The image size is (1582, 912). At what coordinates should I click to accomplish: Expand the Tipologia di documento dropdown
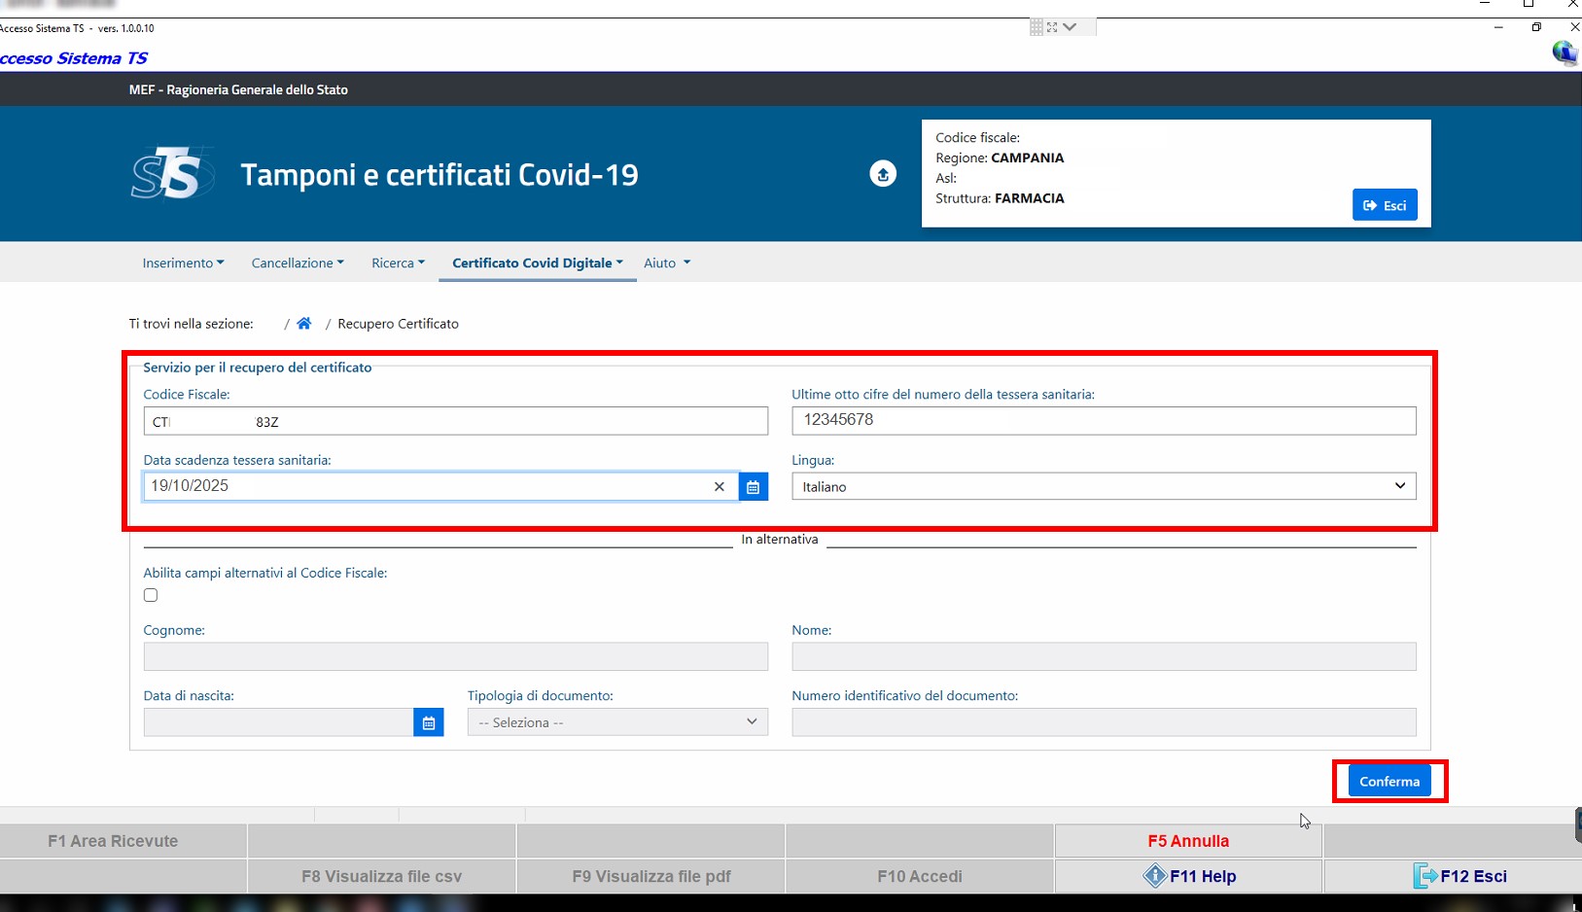tap(617, 722)
